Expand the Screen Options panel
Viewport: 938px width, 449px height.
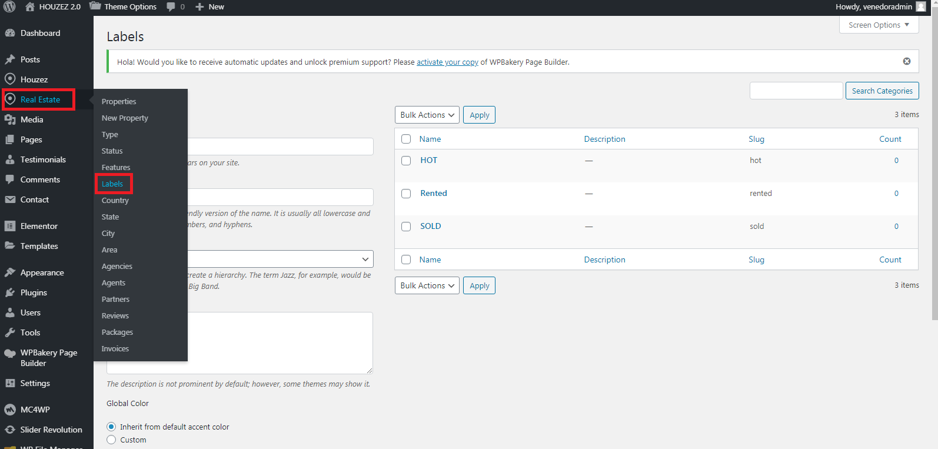879,25
